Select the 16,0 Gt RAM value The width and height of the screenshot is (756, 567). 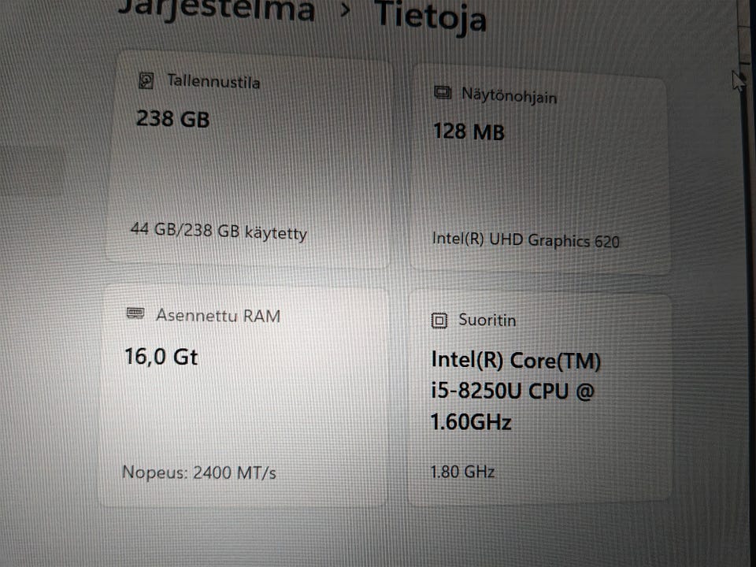(x=161, y=357)
